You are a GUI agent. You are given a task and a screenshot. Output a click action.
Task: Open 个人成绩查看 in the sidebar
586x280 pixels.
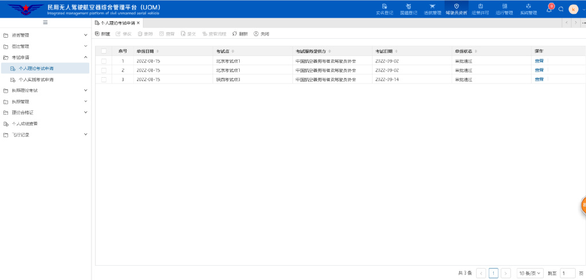[45, 123]
